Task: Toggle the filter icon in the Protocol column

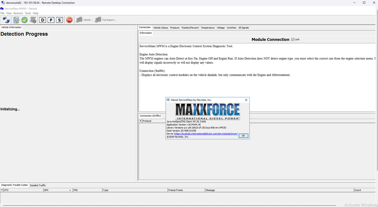Action: (x=140, y=121)
